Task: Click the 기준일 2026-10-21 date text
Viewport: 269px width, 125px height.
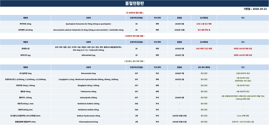Action: pyautogui.click(x=255, y=9)
